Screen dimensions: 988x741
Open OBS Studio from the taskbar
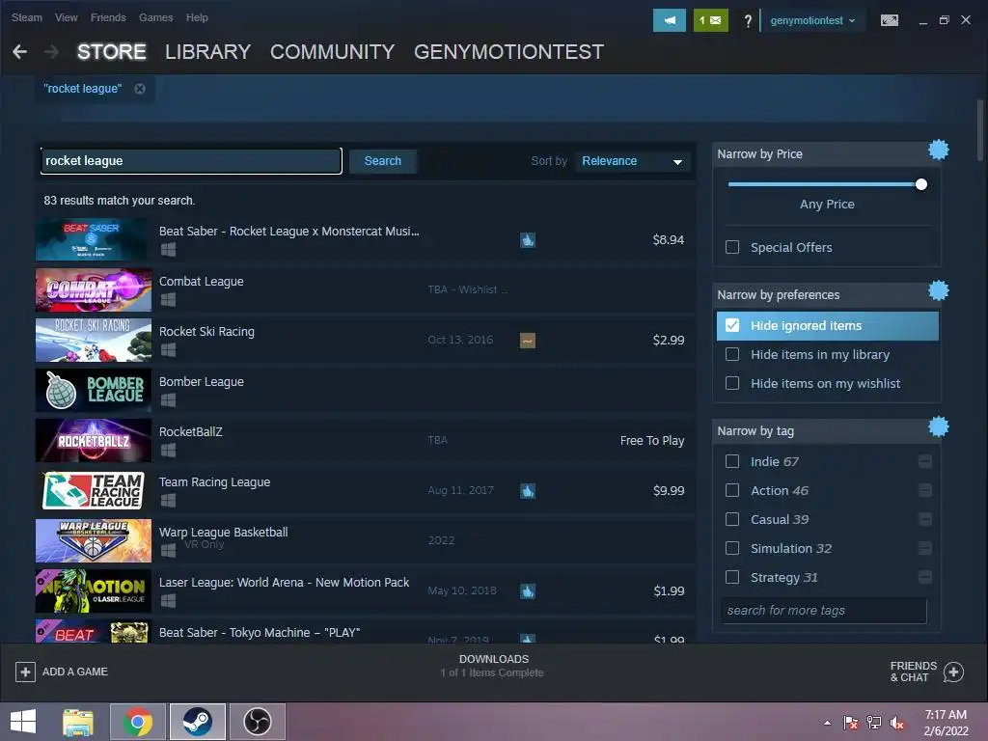(257, 722)
